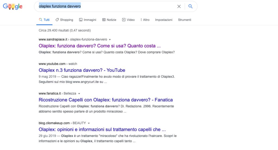Open Impostazioni settings menu
The height and width of the screenshot is (150, 278).
point(164,20)
